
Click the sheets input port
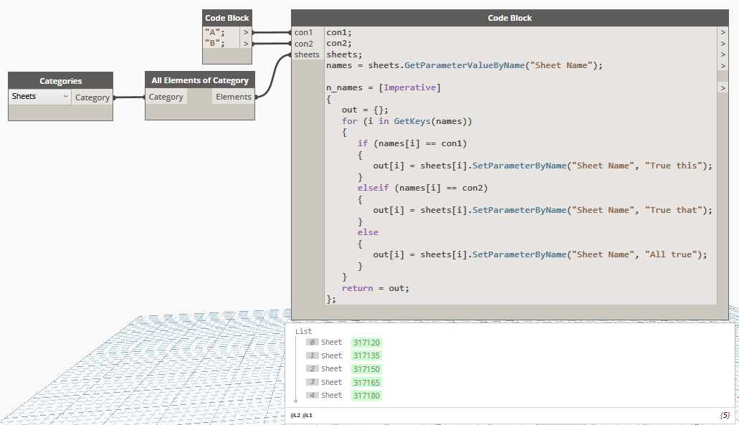[307, 54]
